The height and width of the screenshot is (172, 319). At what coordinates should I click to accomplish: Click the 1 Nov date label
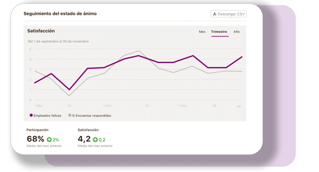pyautogui.click(x=183, y=106)
